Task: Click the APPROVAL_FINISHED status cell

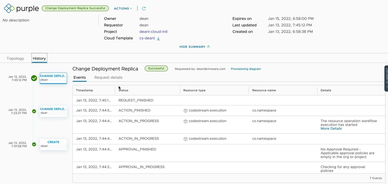Action: [x=137, y=149]
